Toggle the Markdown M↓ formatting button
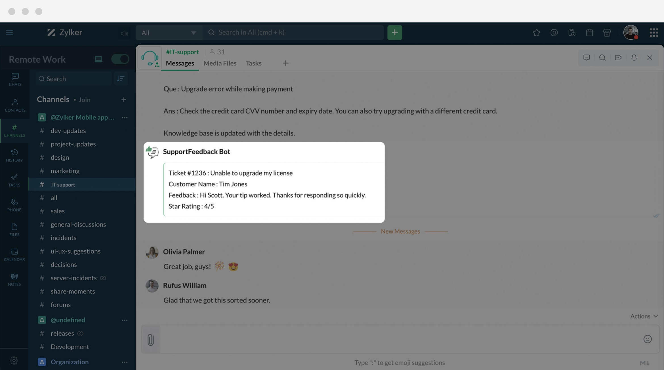Screen dimensions: 664x370 pyautogui.click(x=644, y=363)
